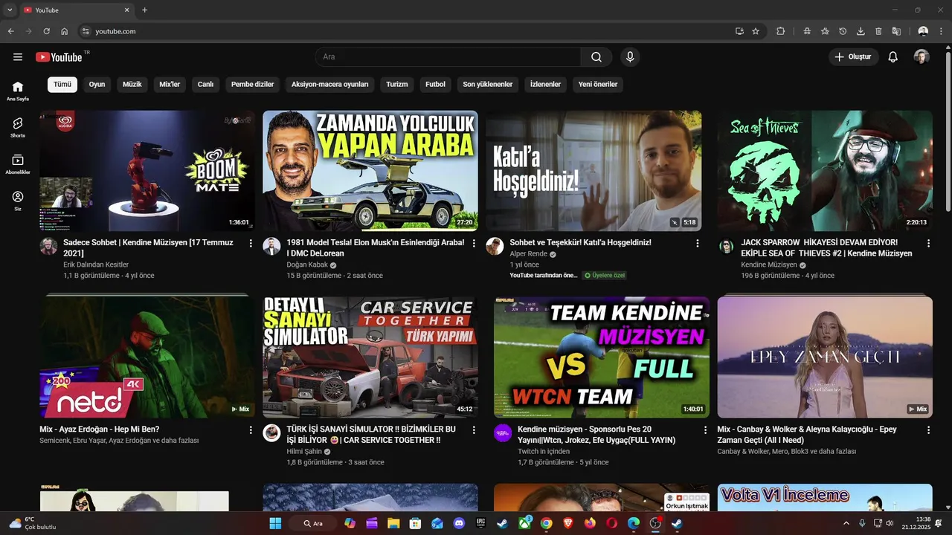This screenshot has height=535, width=952.
Task: Open the notifications bell
Action: coord(893,57)
